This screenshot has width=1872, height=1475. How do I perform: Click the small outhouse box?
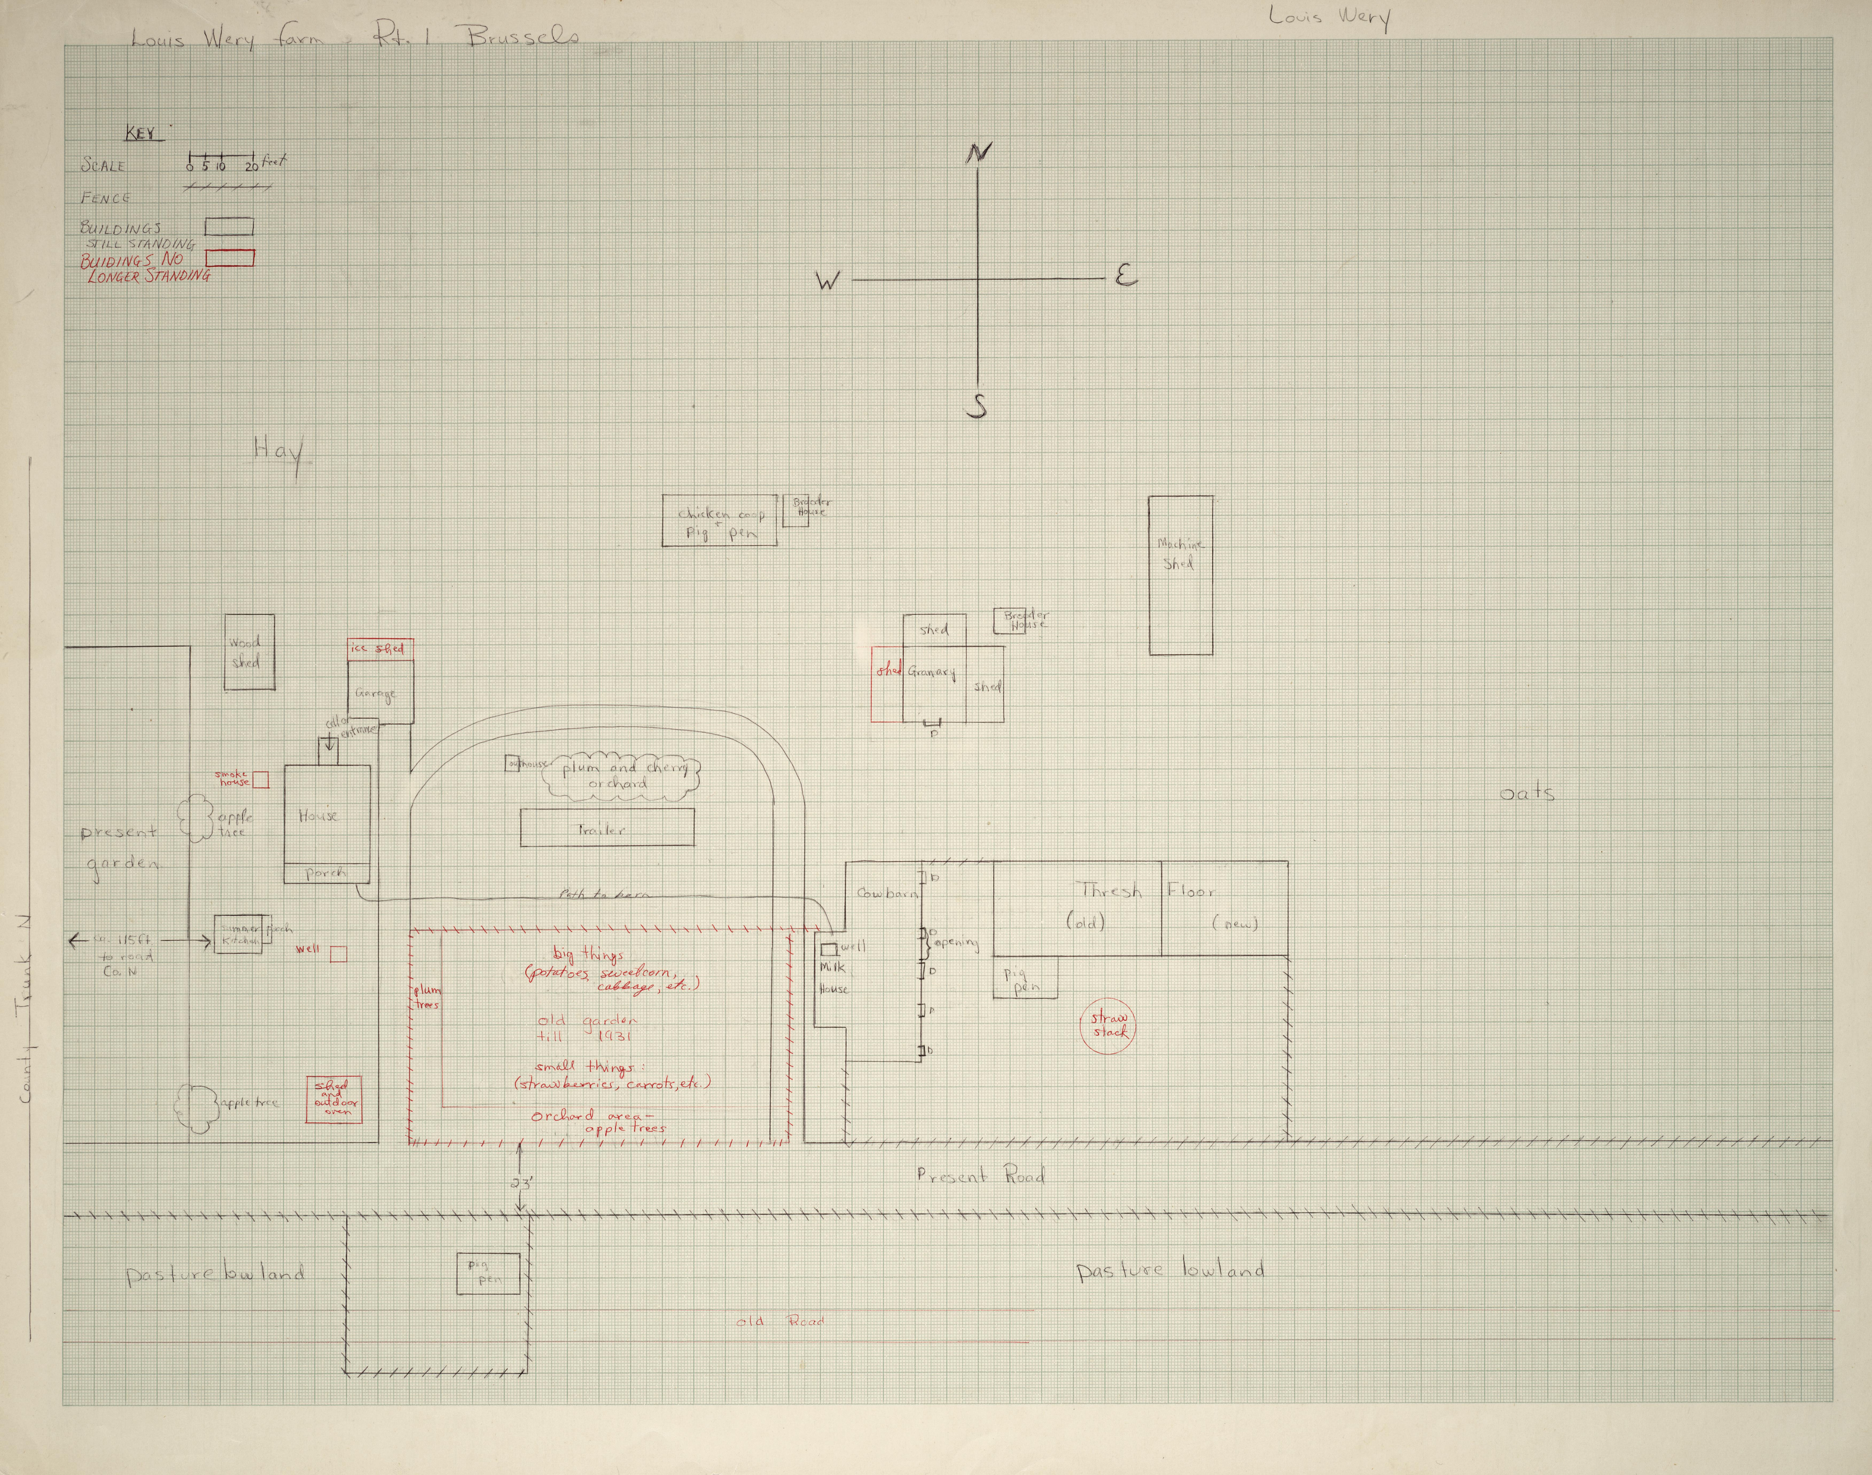click(x=513, y=763)
